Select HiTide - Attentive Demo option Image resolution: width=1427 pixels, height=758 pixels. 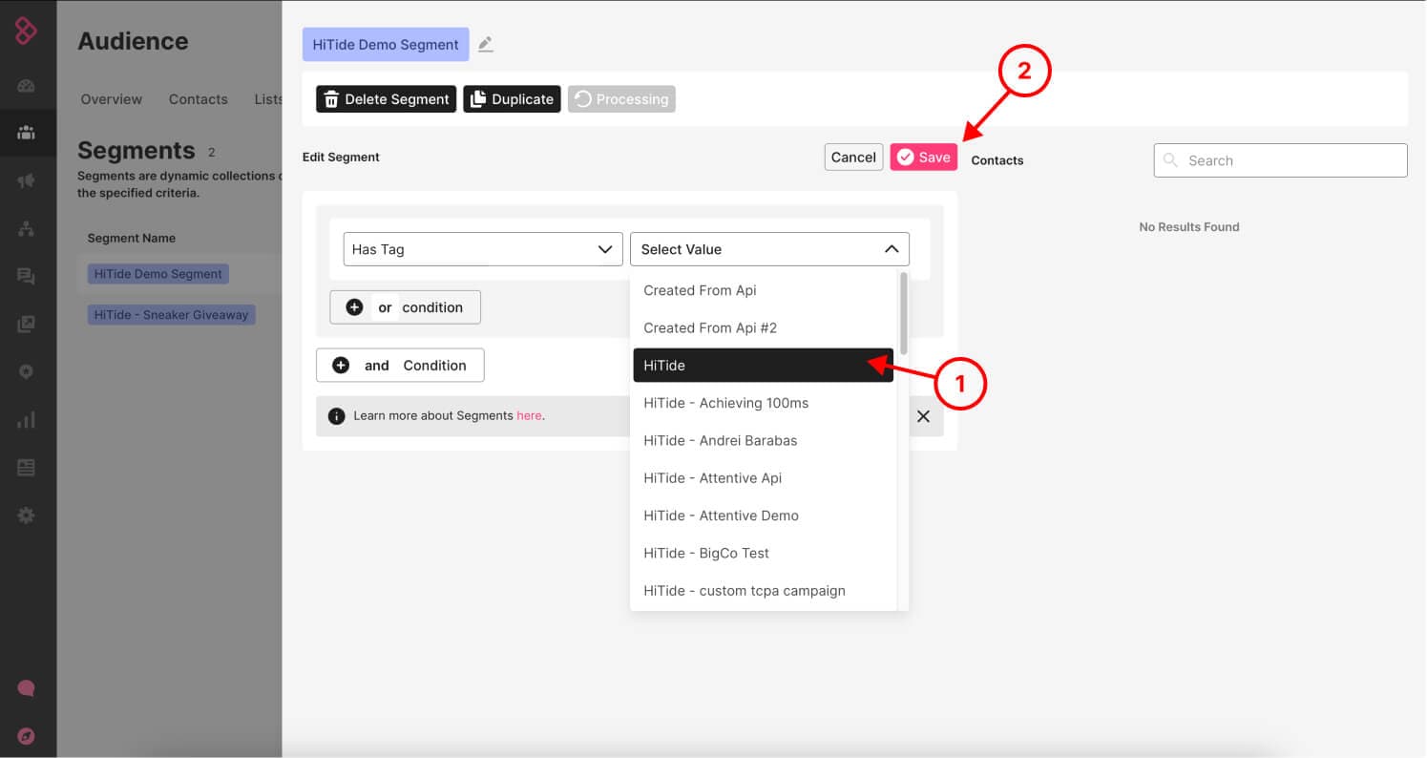[x=764, y=516]
